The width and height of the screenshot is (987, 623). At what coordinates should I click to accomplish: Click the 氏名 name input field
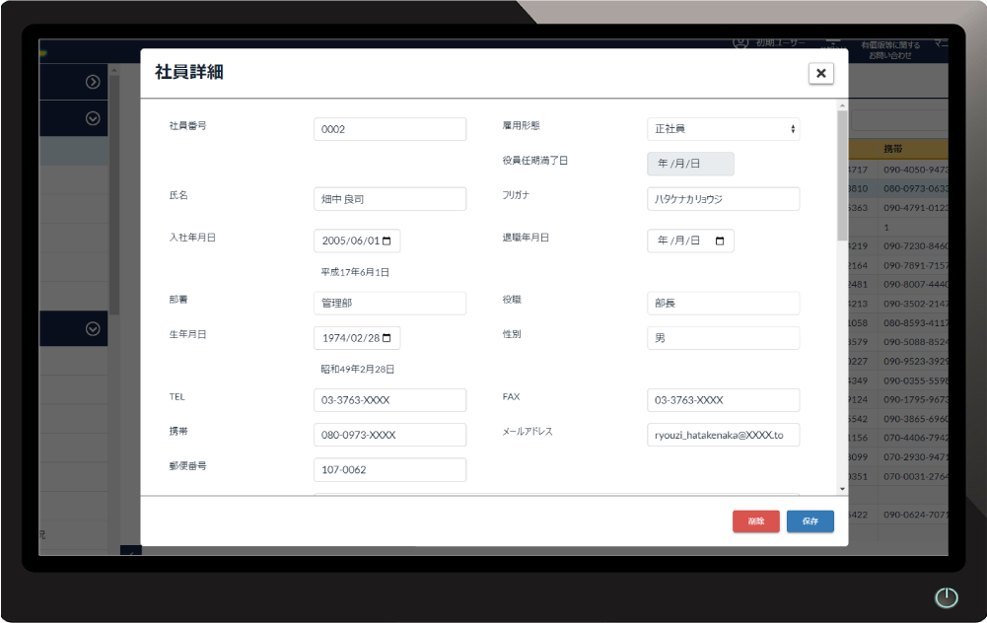coord(388,198)
